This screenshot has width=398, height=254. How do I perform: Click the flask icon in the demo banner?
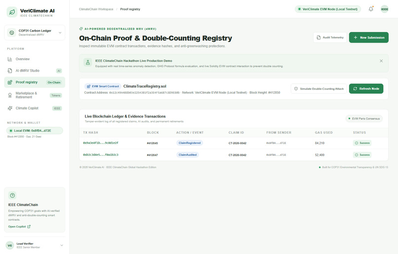pos(88,62)
